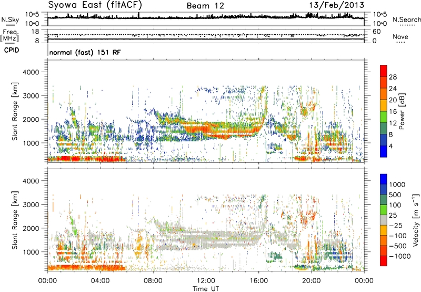Click the '-100' label on Velocity colorbar

point(398,236)
